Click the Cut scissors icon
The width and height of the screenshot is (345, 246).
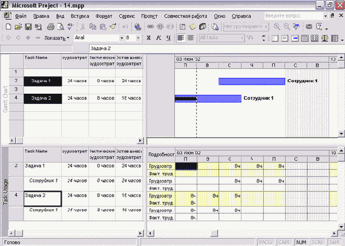[82, 27]
